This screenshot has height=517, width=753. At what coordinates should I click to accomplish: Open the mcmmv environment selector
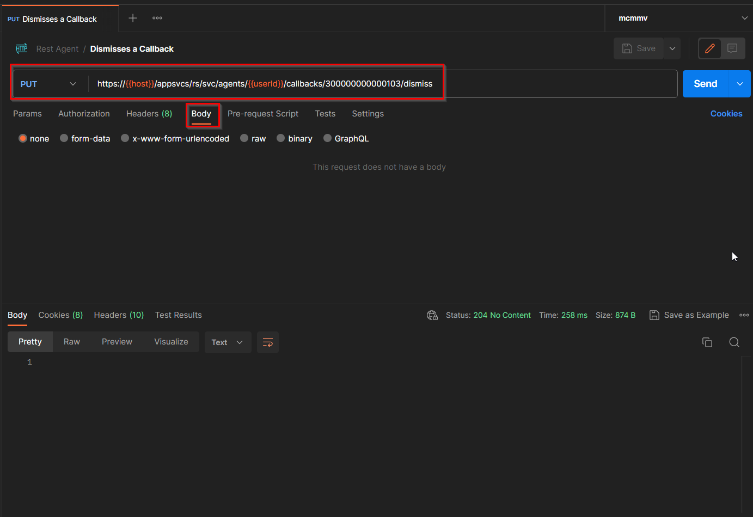(683, 18)
